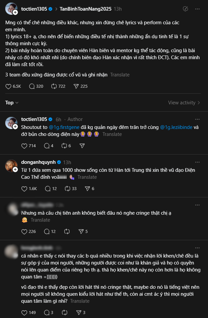
Task: Like the comment with 226 likes
Action: click(24, 232)
